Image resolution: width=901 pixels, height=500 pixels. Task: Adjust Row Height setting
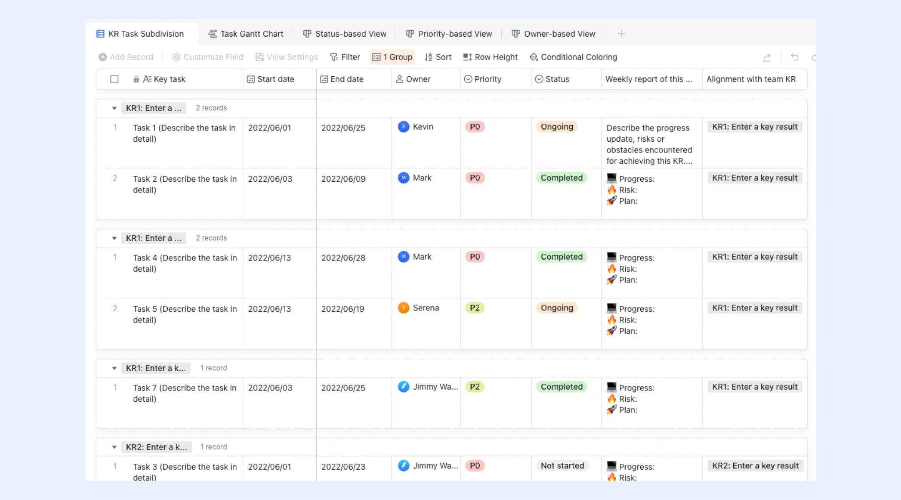tap(490, 57)
